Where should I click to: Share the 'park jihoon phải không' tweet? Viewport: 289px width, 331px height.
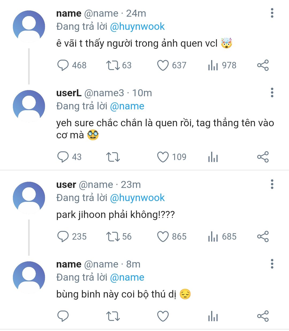(x=263, y=237)
